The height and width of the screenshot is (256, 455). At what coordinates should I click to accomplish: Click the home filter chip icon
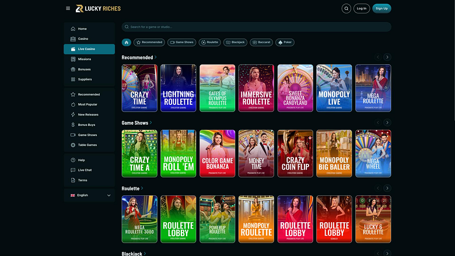tap(126, 43)
